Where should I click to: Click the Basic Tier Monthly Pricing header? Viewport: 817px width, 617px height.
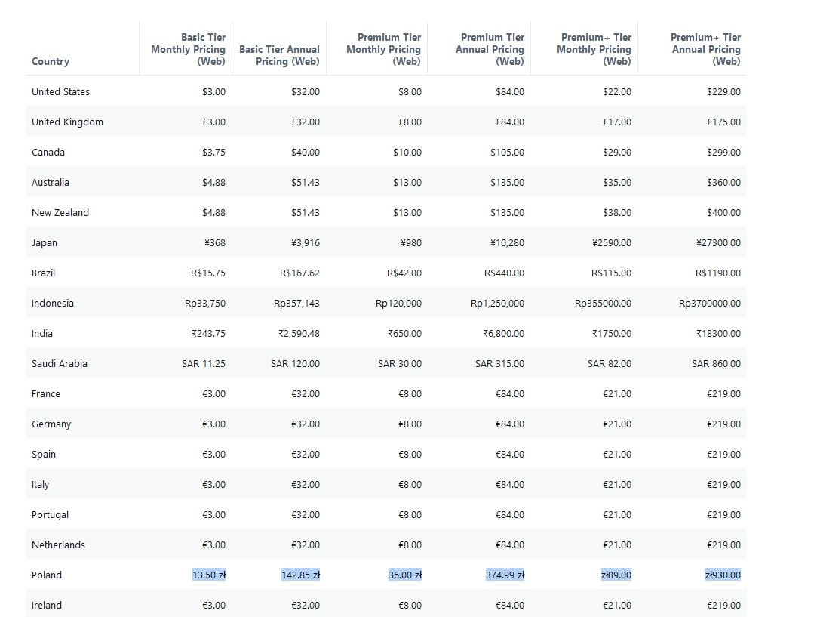tap(188, 49)
